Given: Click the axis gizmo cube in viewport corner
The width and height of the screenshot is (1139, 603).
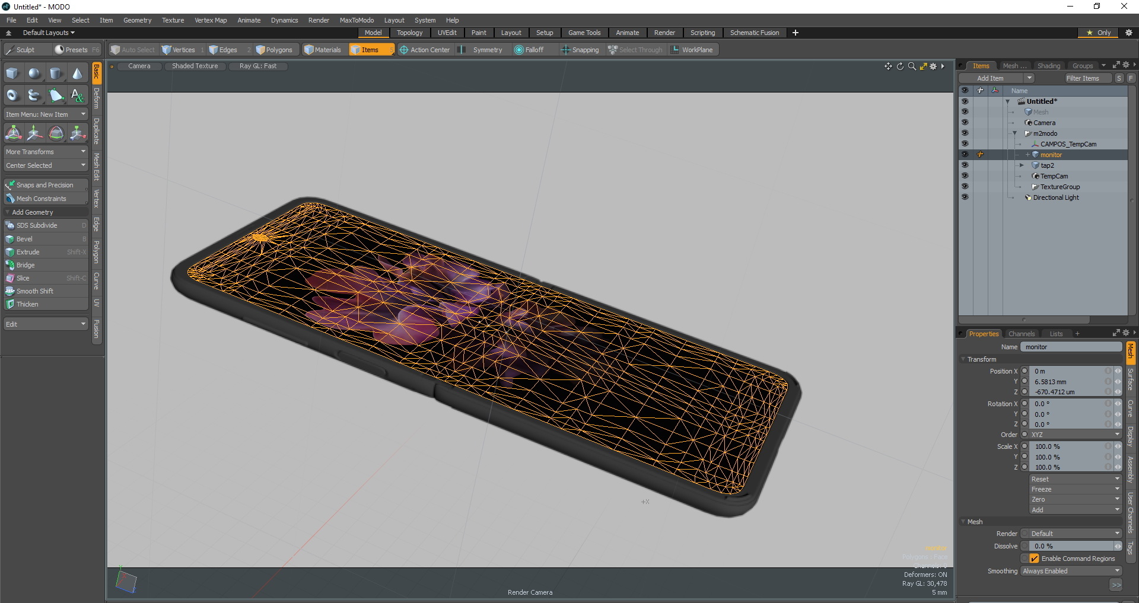Looking at the screenshot, I should tap(126, 582).
